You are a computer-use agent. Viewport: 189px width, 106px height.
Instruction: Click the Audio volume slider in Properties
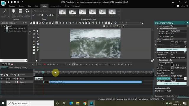coord(179,78)
